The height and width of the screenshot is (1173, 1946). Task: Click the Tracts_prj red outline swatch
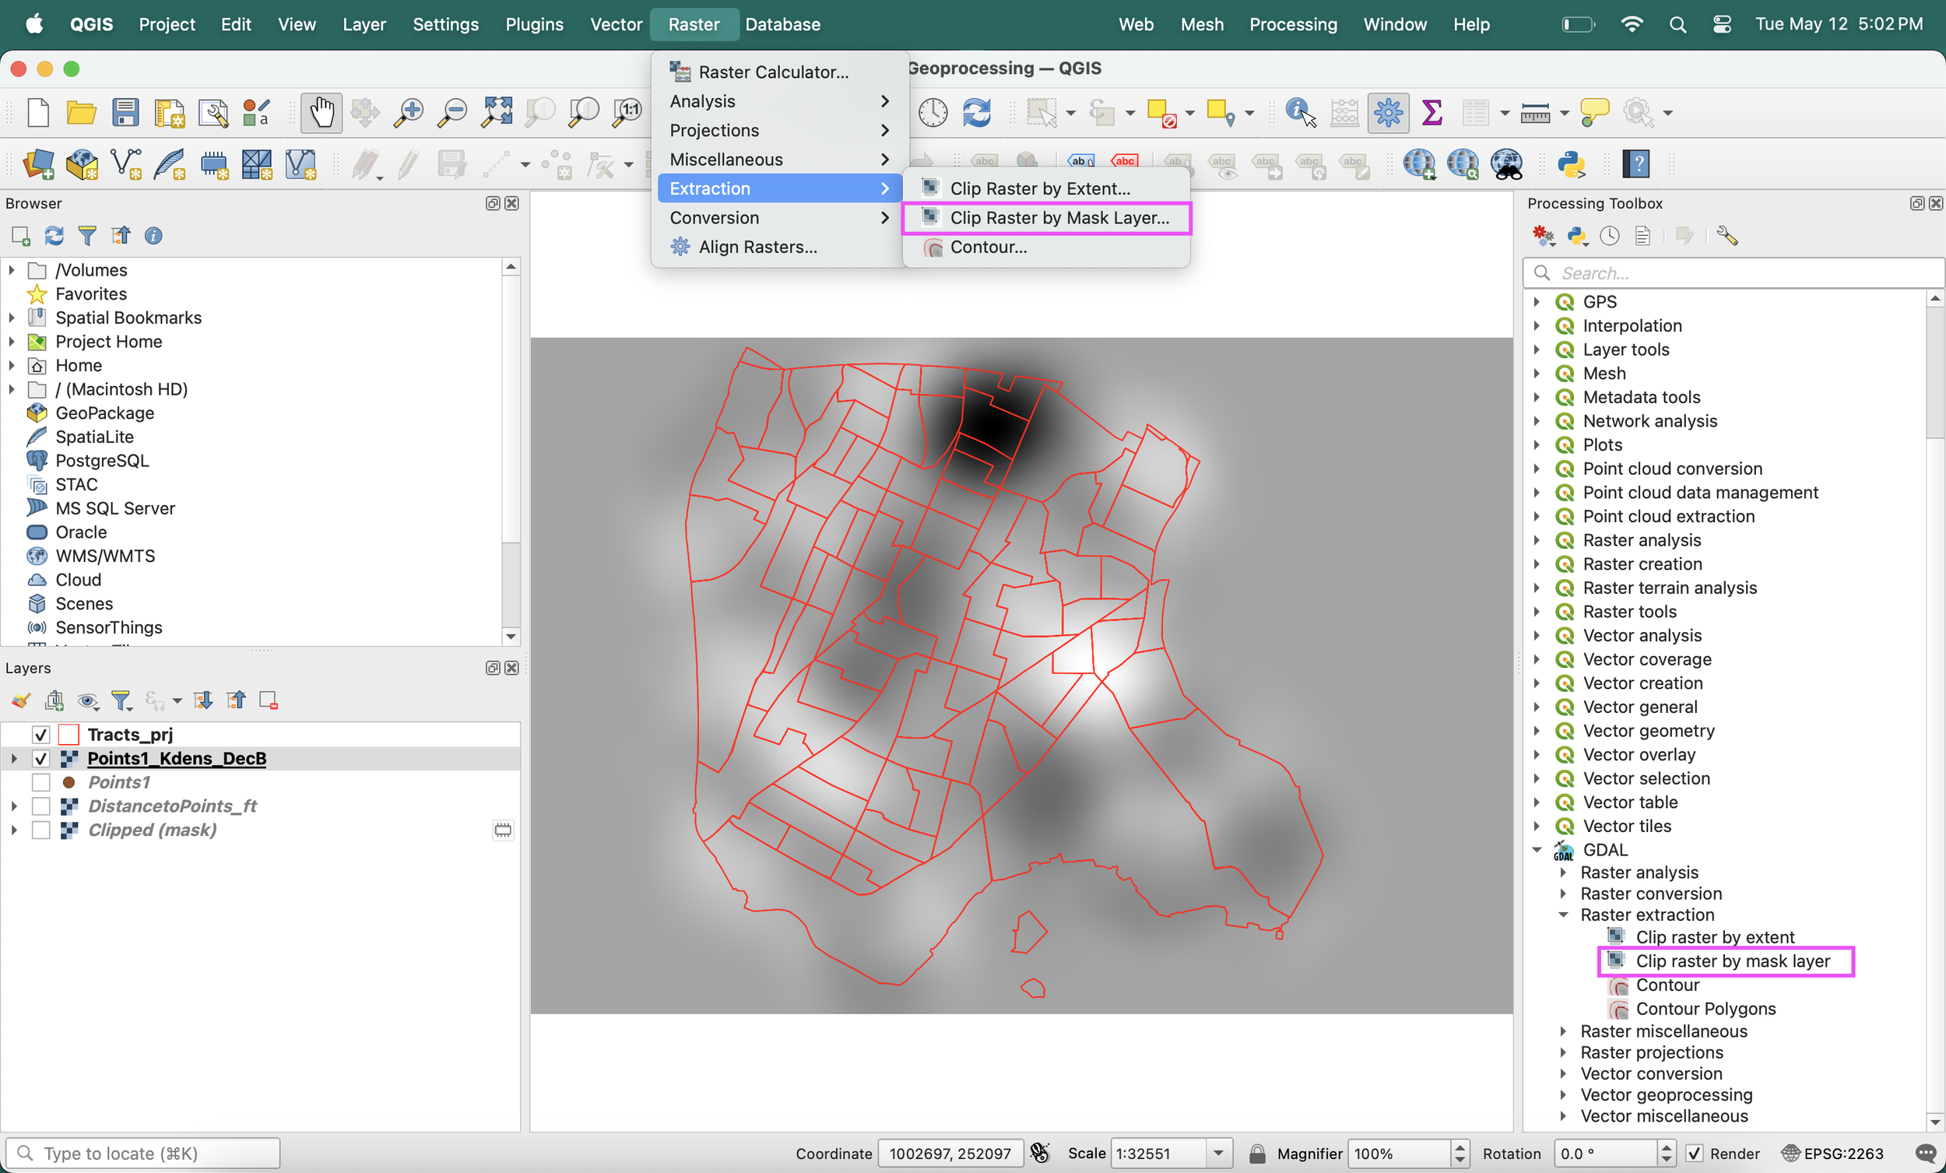68,735
